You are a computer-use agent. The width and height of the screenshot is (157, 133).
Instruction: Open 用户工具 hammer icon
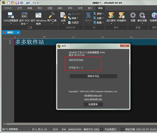[x=52, y=15]
